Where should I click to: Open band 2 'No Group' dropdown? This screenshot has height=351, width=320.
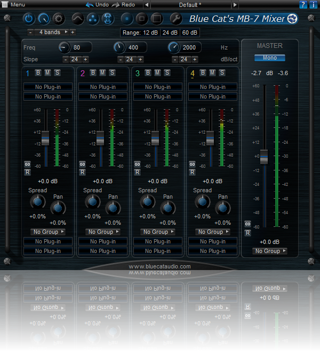pos(103,232)
